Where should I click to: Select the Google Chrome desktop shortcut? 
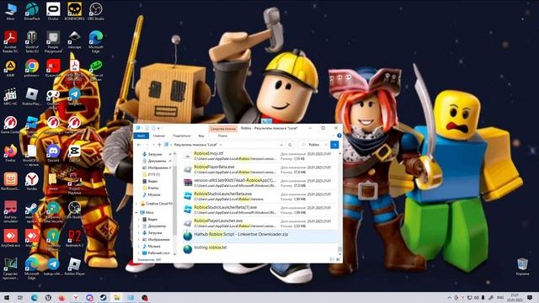32,68
